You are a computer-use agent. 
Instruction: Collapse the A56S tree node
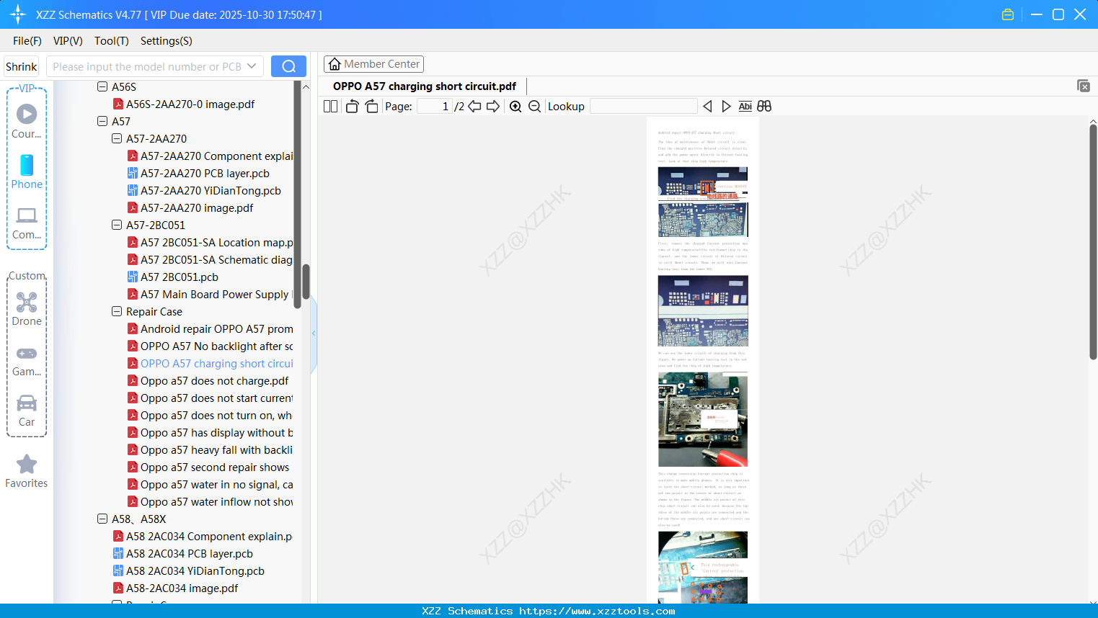[x=102, y=86]
